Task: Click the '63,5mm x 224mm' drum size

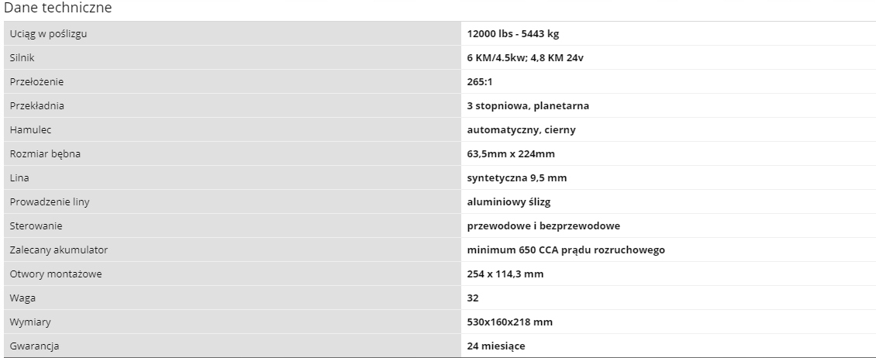Action: coord(511,154)
